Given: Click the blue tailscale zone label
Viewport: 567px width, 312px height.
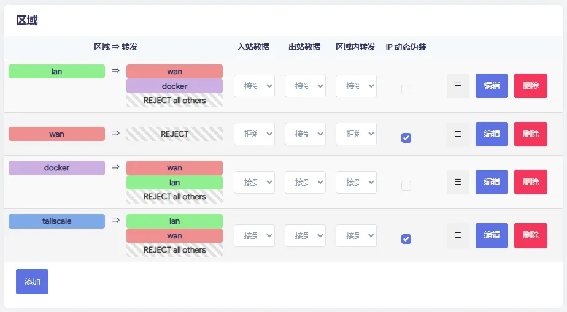Looking at the screenshot, I should tap(56, 221).
